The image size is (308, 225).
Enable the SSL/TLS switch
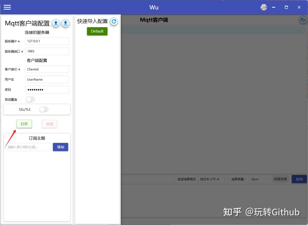click(x=43, y=109)
